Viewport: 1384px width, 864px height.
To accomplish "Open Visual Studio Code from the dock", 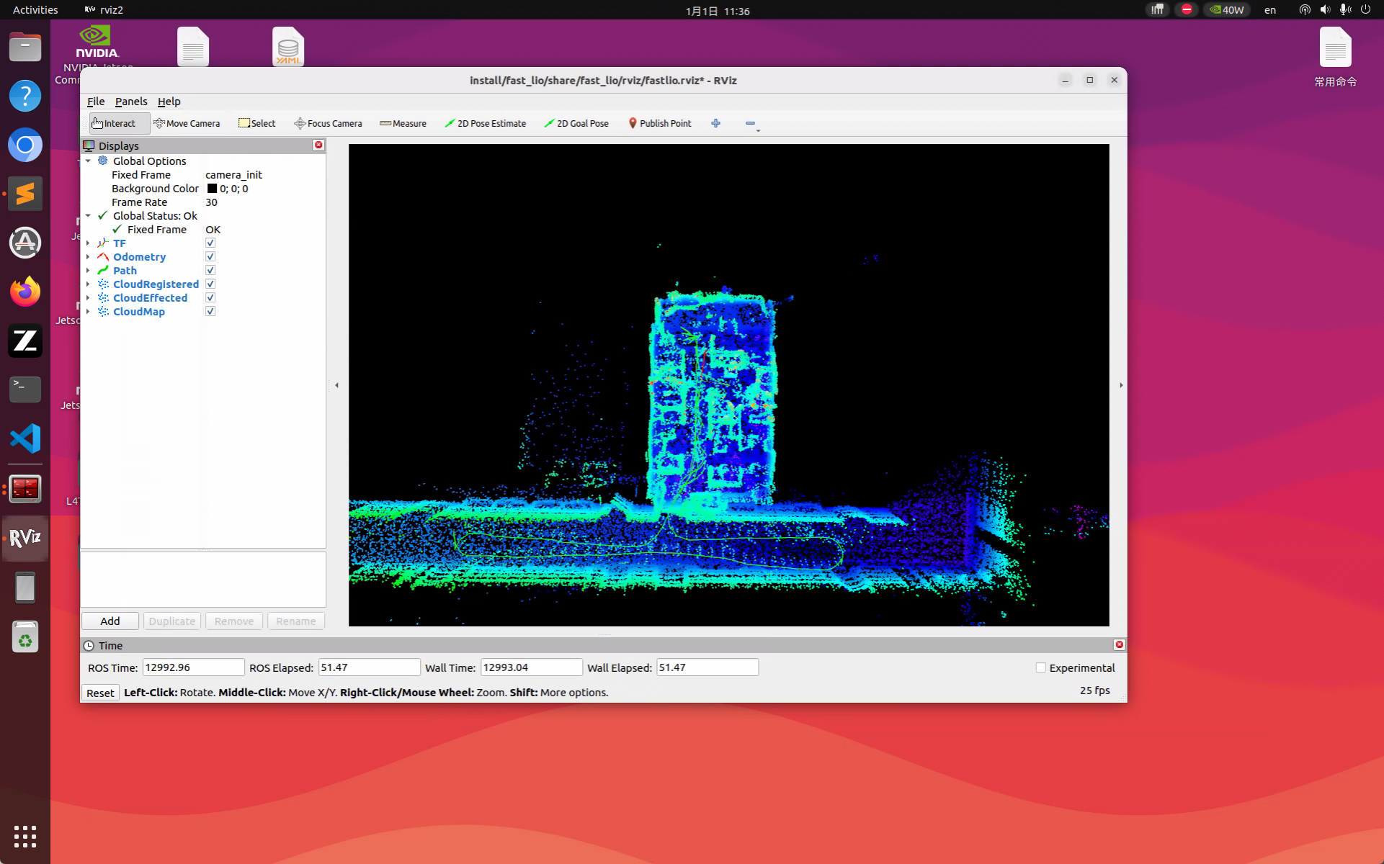I will [x=25, y=438].
